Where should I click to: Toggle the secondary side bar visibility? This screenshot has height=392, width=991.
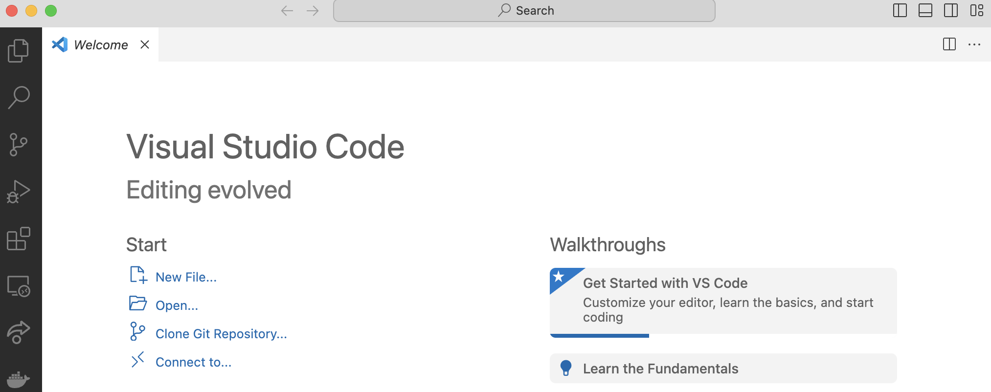950,10
